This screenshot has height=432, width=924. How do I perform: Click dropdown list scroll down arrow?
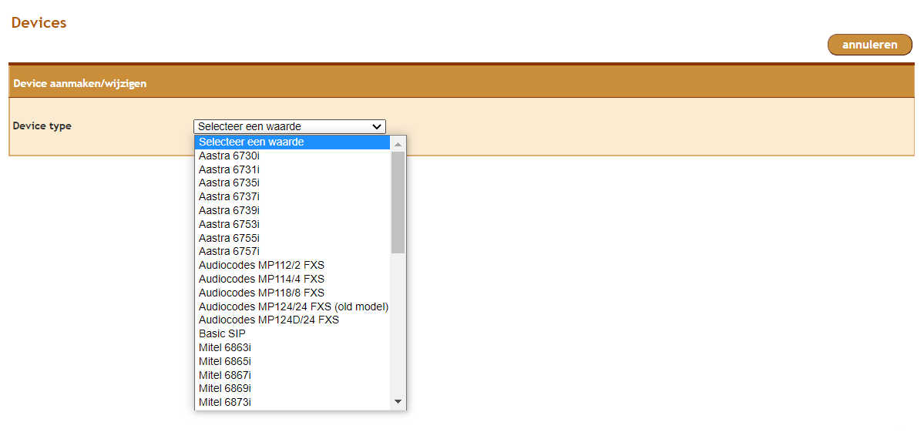pyautogui.click(x=398, y=401)
